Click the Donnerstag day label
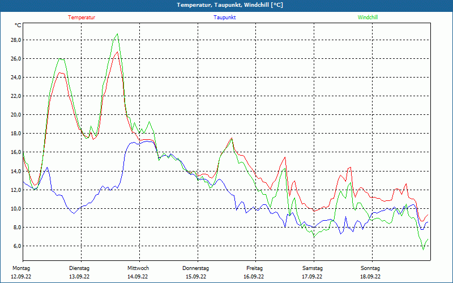The image size is (453, 283). pos(195,268)
